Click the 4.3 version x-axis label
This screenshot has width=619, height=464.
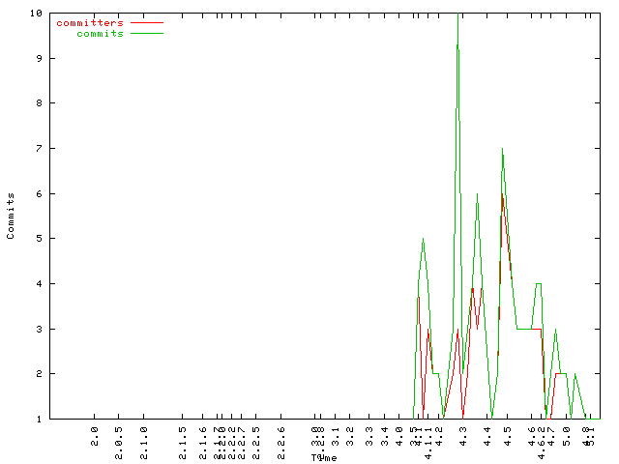pyautogui.click(x=463, y=435)
